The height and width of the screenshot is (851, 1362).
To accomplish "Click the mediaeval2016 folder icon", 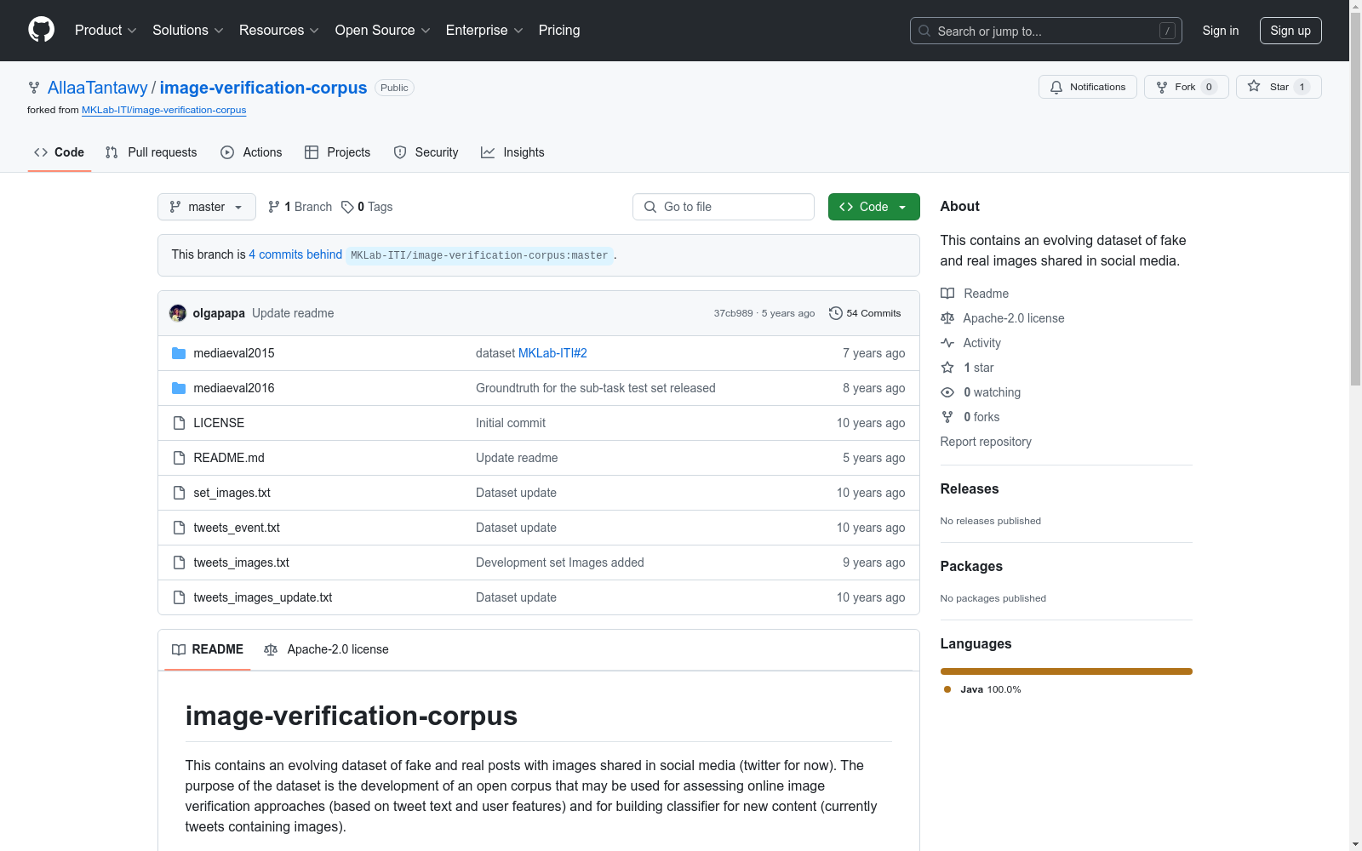I will point(179,388).
